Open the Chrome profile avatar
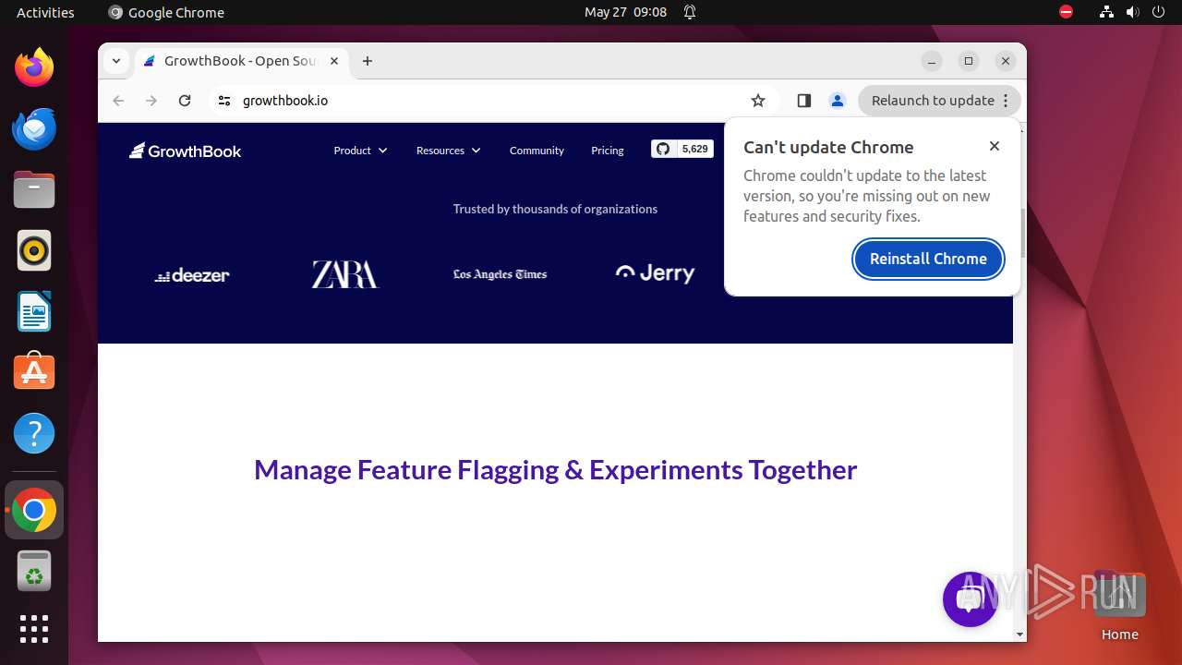This screenshot has height=665, width=1182. [838, 101]
